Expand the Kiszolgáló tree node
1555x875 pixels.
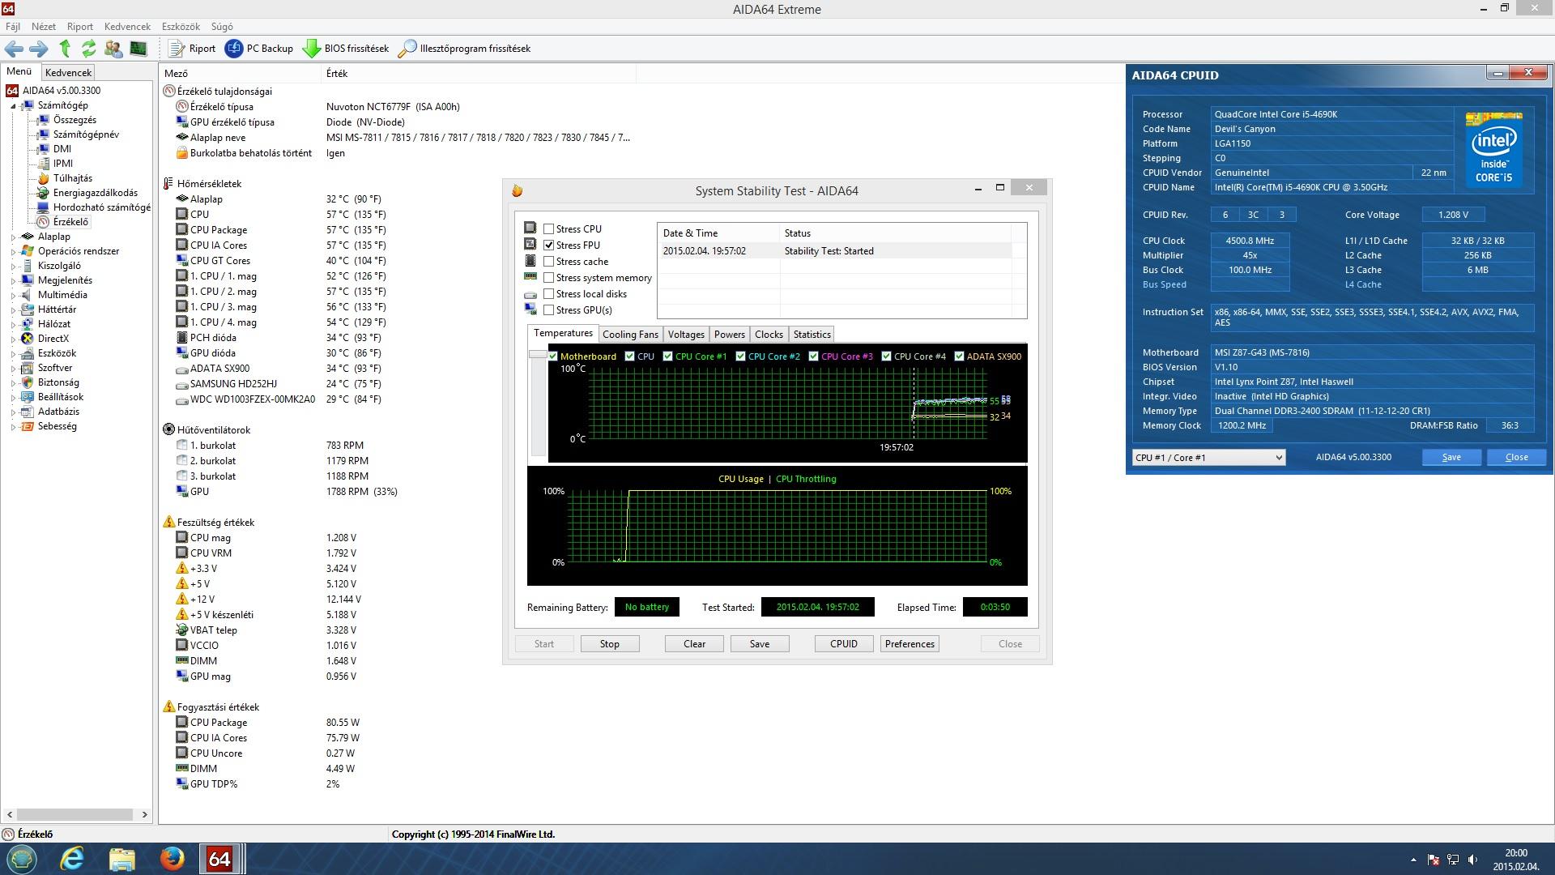tap(13, 267)
